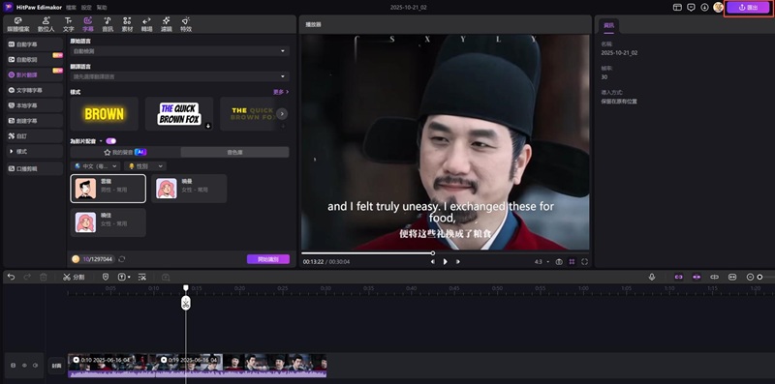
Task: Select 創建字幕 in the sidebar
Action: 35,121
